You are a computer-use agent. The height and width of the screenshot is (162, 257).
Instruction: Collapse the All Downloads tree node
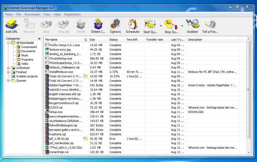point(8,43)
